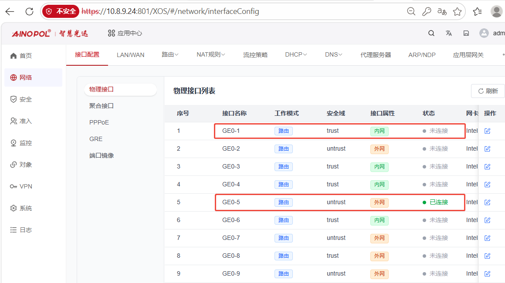The image size is (505, 283).
Task: Click the save disk icon in header
Action: coord(466,33)
